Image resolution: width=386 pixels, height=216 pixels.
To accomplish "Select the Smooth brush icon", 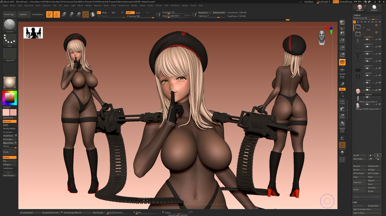I will point(9,25).
